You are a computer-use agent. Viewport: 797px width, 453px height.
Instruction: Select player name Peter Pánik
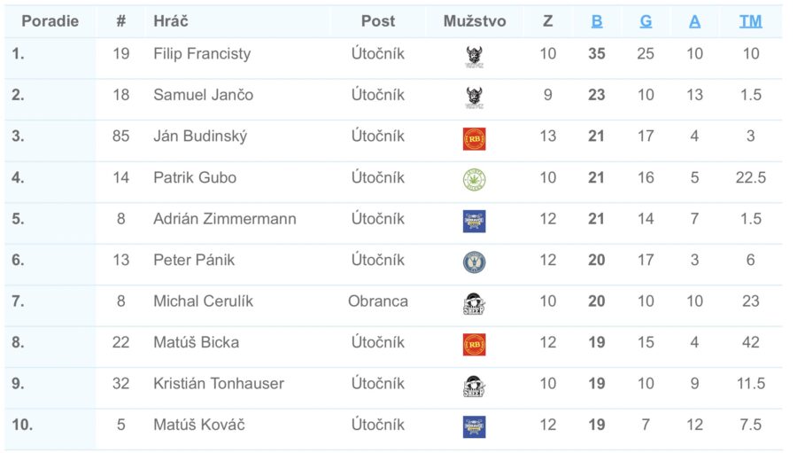pyautogui.click(x=194, y=260)
